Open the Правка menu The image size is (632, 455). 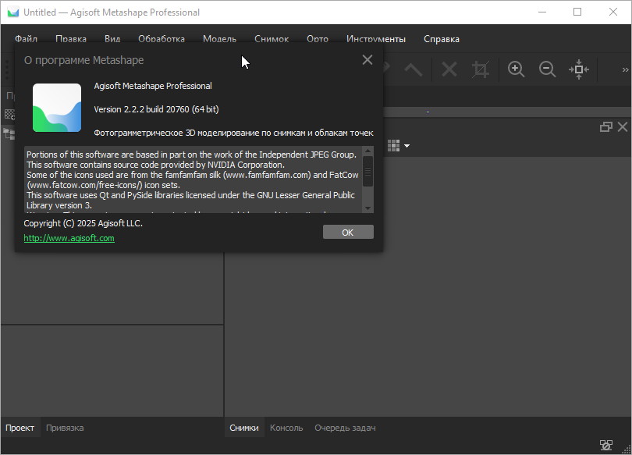click(71, 39)
